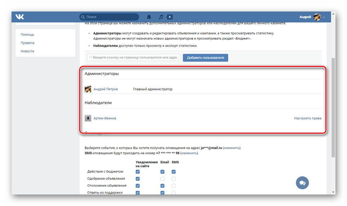
Task: Open Помощь in the sidebar
Action: (x=27, y=35)
